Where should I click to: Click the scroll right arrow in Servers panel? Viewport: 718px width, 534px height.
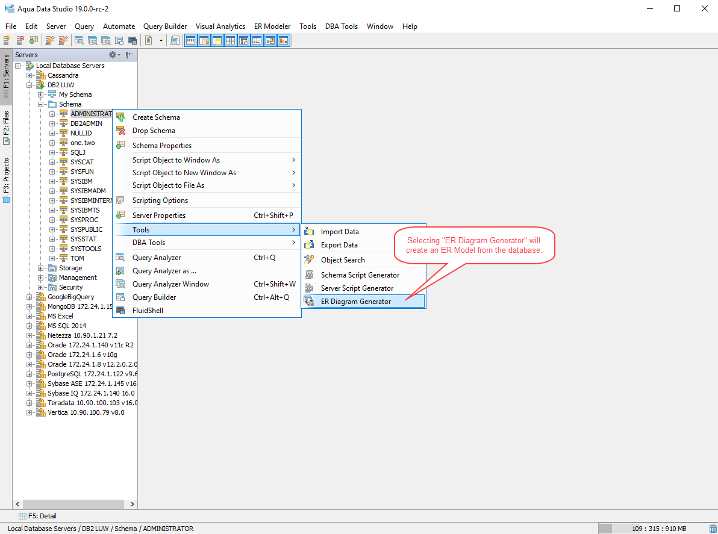(x=133, y=505)
